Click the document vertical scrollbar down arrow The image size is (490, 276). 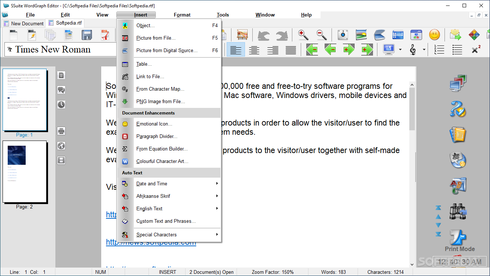click(412, 264)
